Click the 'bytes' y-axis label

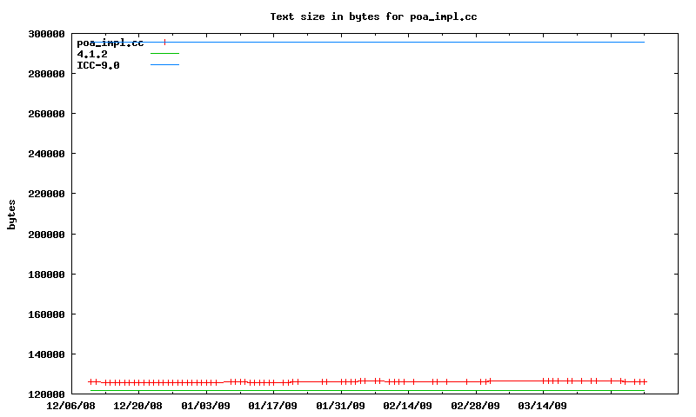coord(11,214)
